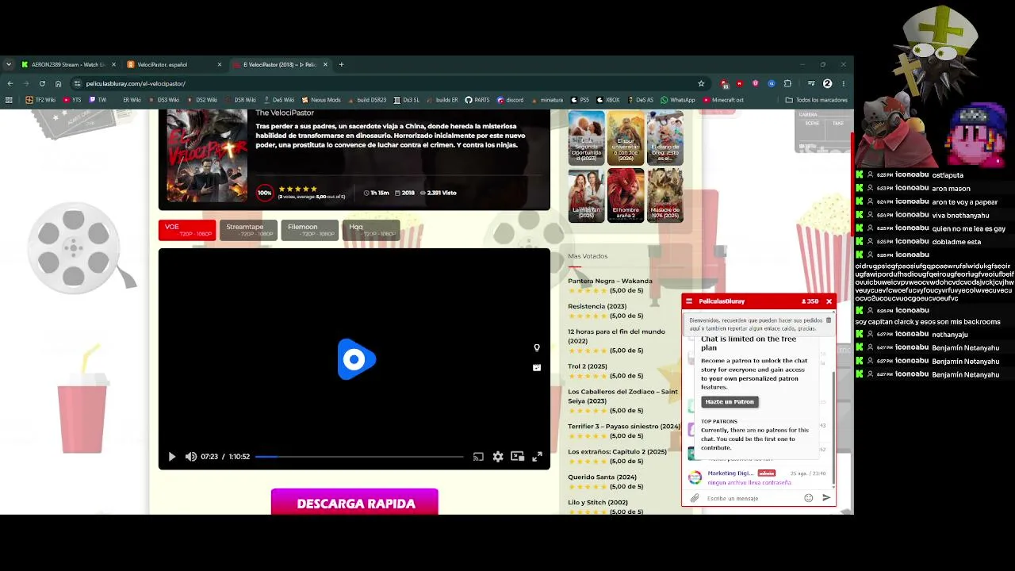The width and height of the screenshot is (1015, 571).
Task: Open the browser apps grid shortcut
Action: [x=9, y=100]
